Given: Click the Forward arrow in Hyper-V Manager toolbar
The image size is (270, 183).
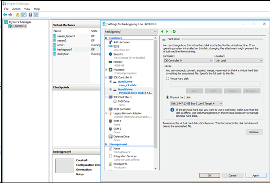Looking at the screenshot, I should 10,15.
